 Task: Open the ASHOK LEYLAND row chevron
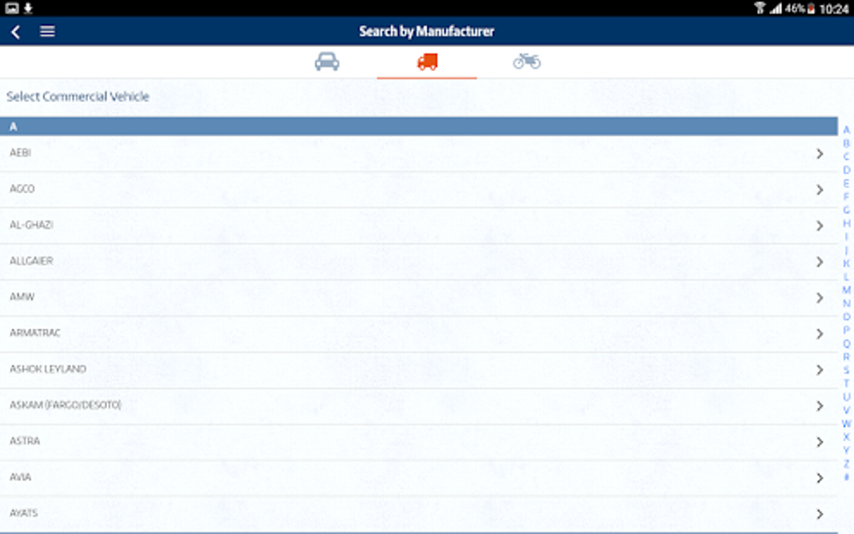tap(820, 370)
